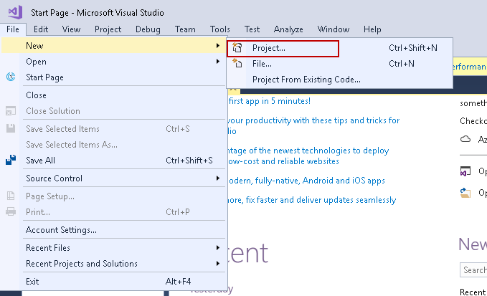Open the Debug menu
This screenshot has width=487, height=296.
coord(148,29)
